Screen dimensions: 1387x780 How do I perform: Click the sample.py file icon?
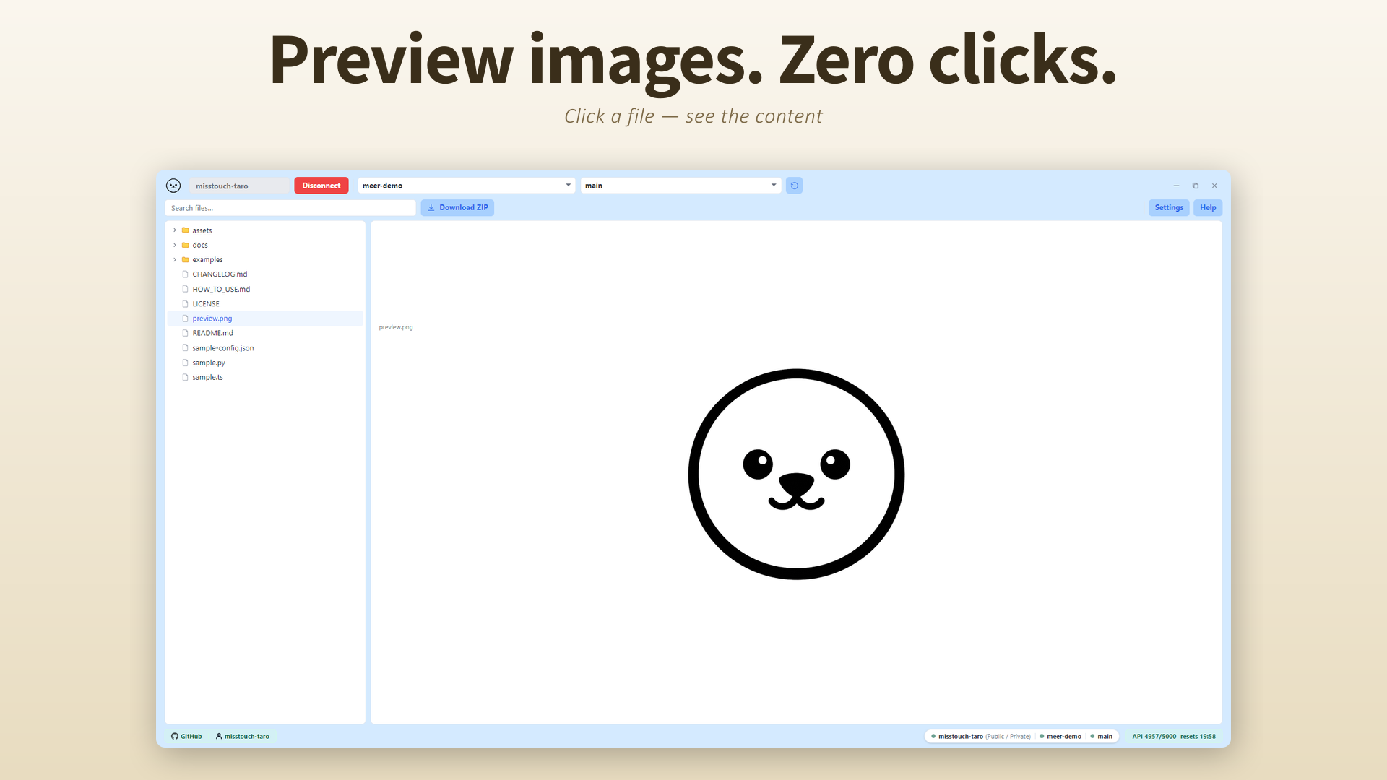point(186,363)
